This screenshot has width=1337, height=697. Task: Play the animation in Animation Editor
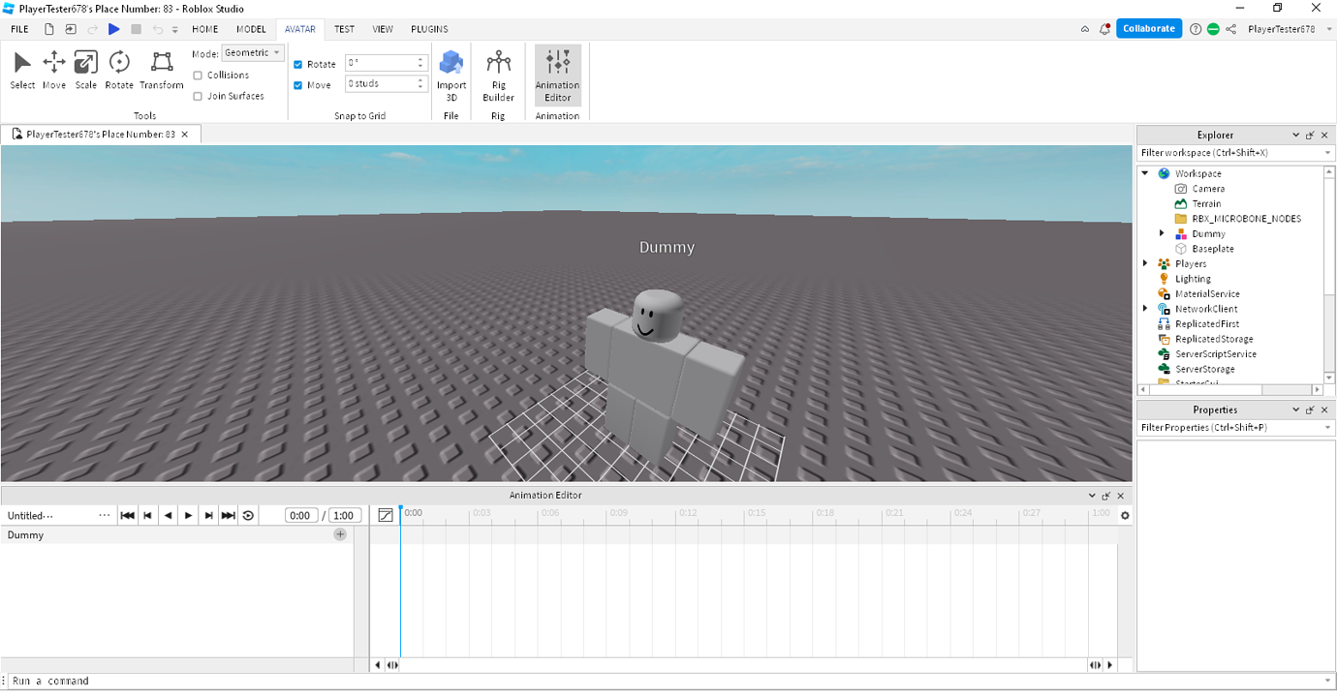188,514
